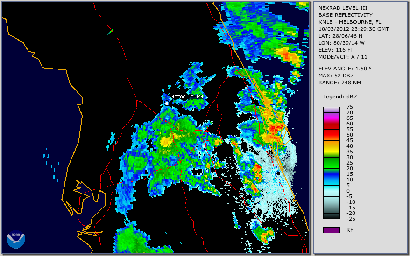Click the '75' legend value

(350, 107)
